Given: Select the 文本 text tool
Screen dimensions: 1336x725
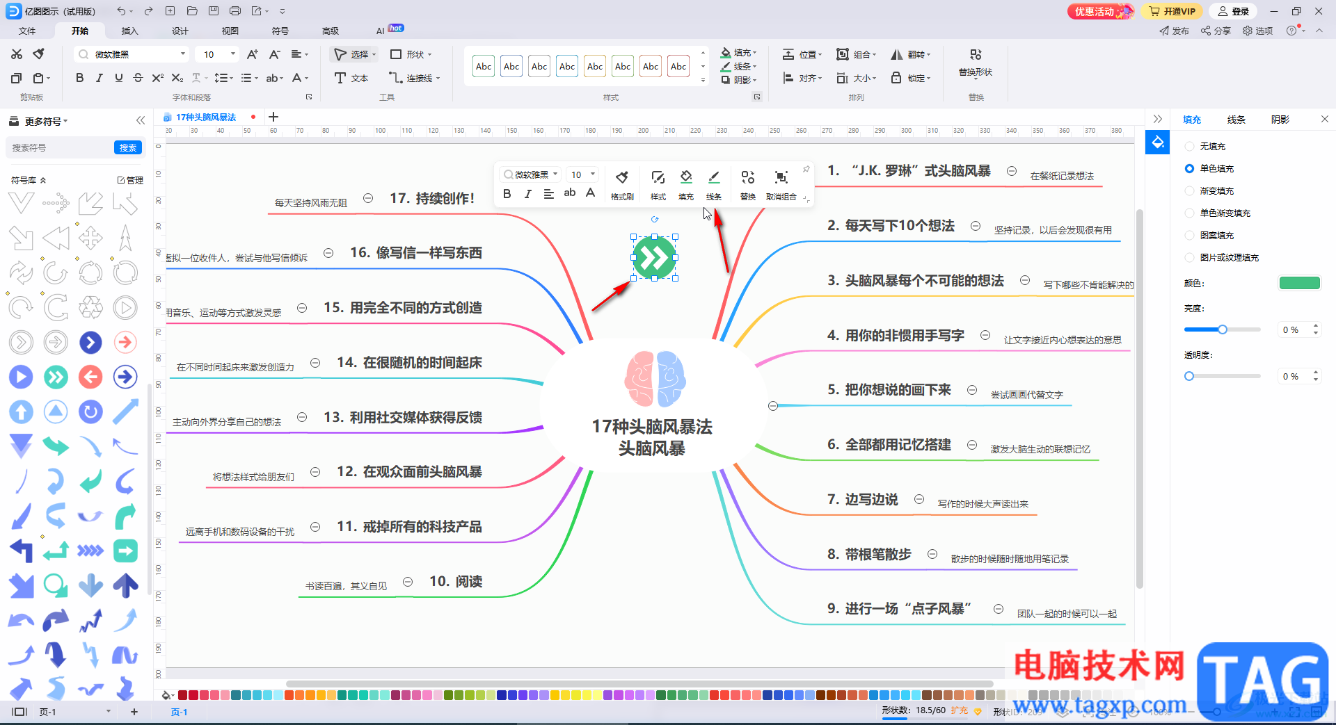Looking at the screenshot, I should click(x=351, y=78).
